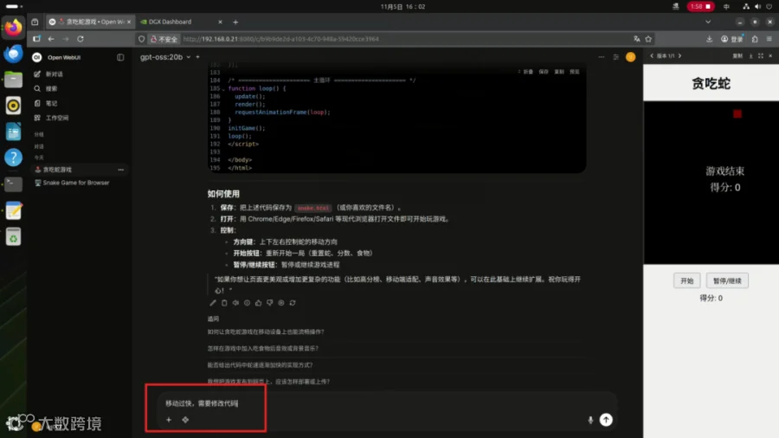Preview the code block (预览)
The image size is (779, 438).
[575, 72]
